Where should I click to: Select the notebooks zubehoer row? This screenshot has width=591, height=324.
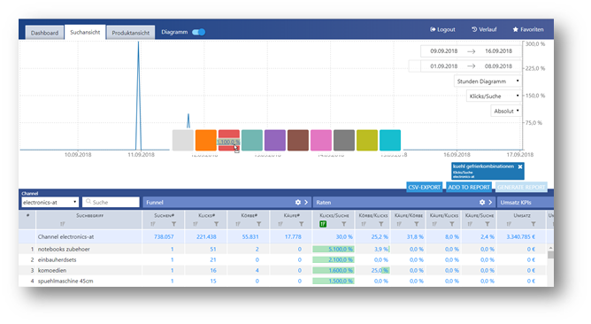click(x=283, y=249)
